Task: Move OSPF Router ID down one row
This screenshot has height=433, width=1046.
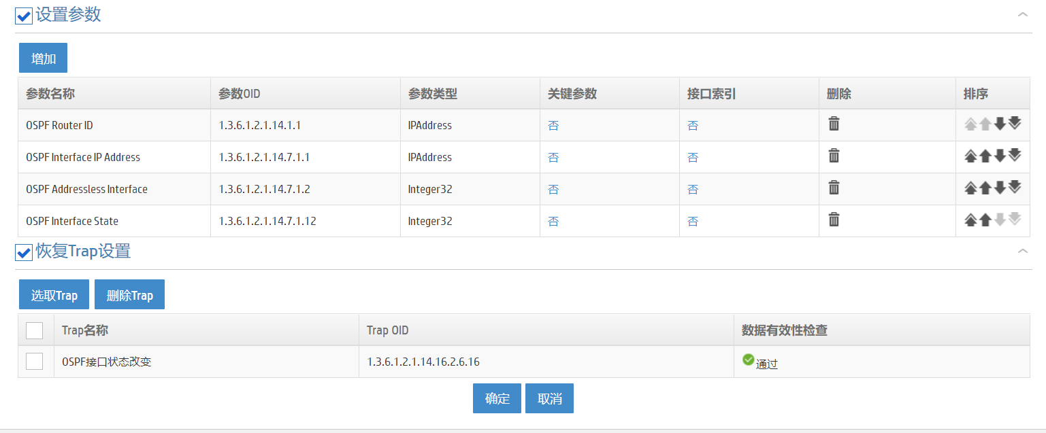Action: [x=1000, y=124]
